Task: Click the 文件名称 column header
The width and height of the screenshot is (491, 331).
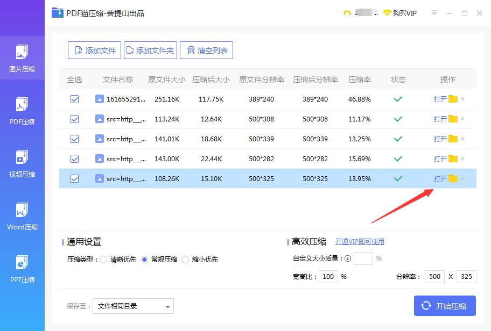Action: tap(118, 80)
